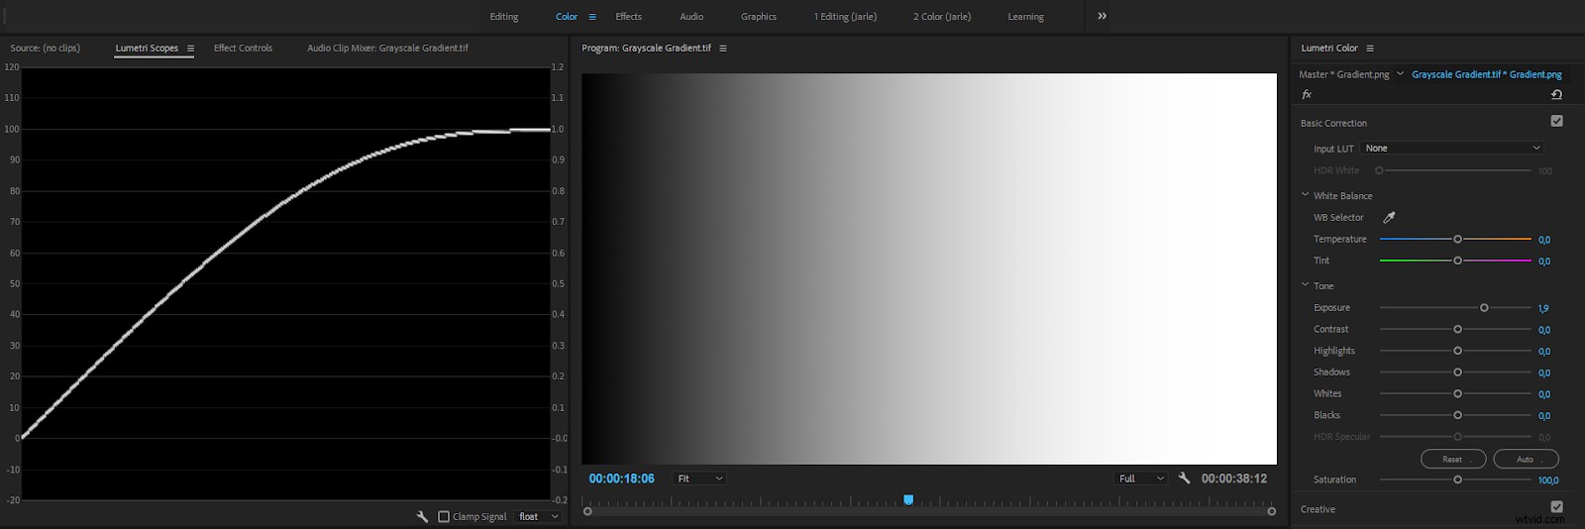Click the blue playhead in Program monitor

click(x=908, y=500)
